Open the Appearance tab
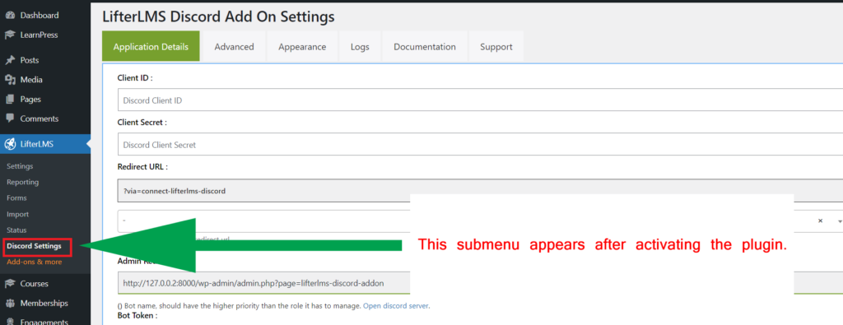Screen dimensions: 843x325 pyautogui.click(x=302, y=47)
